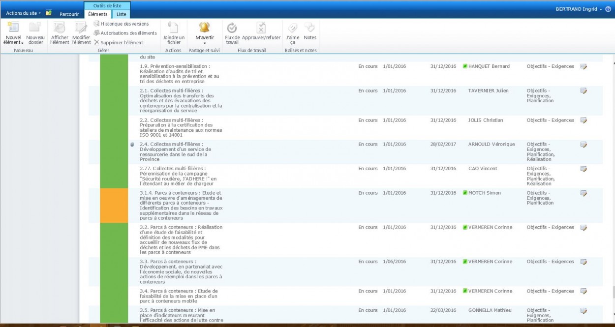Viewport: 615px width, 327px height.
Task: Click the edit icon for row 2.1 Collectes multi-filières
Action: click(584, 91)
